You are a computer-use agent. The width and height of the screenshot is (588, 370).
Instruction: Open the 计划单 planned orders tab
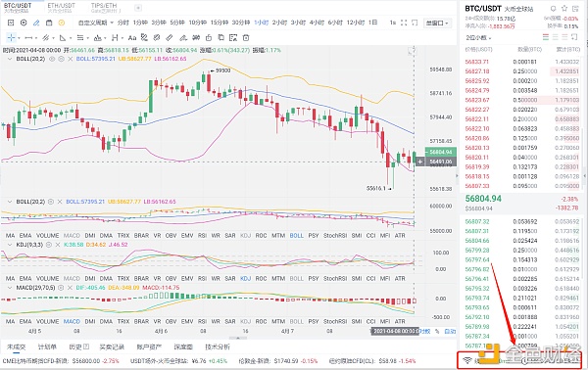pos(47,347)
